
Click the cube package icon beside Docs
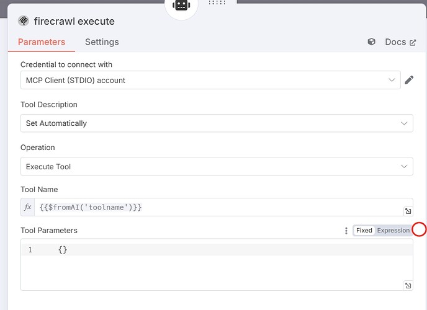[x=371, y=42]
